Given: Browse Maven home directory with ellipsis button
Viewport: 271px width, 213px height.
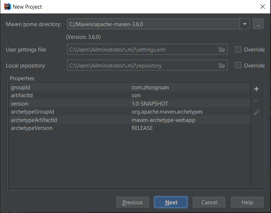Looking at the screenshot, I should (258, 24).
